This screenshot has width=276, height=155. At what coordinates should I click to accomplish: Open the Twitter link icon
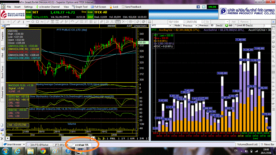point(204,7)
